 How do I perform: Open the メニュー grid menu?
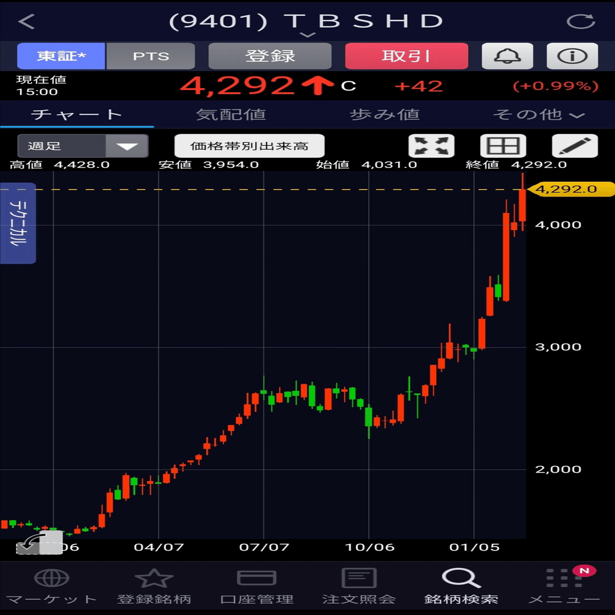pos(564,586)
